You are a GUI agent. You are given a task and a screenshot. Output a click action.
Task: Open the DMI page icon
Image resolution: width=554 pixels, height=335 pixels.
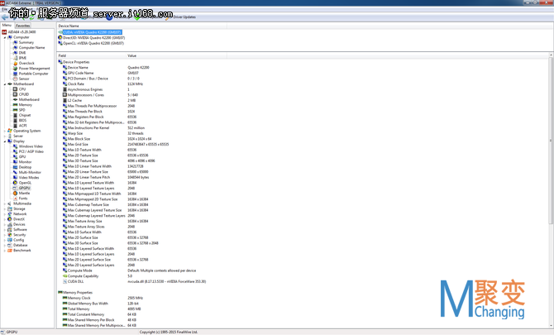(15, 53)
